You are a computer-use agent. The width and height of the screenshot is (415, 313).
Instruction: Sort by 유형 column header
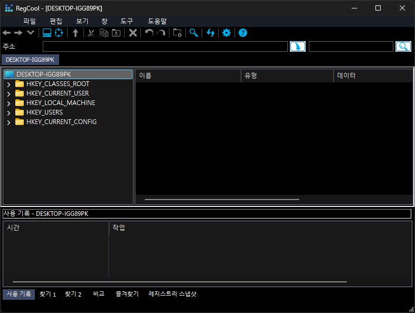287,76
